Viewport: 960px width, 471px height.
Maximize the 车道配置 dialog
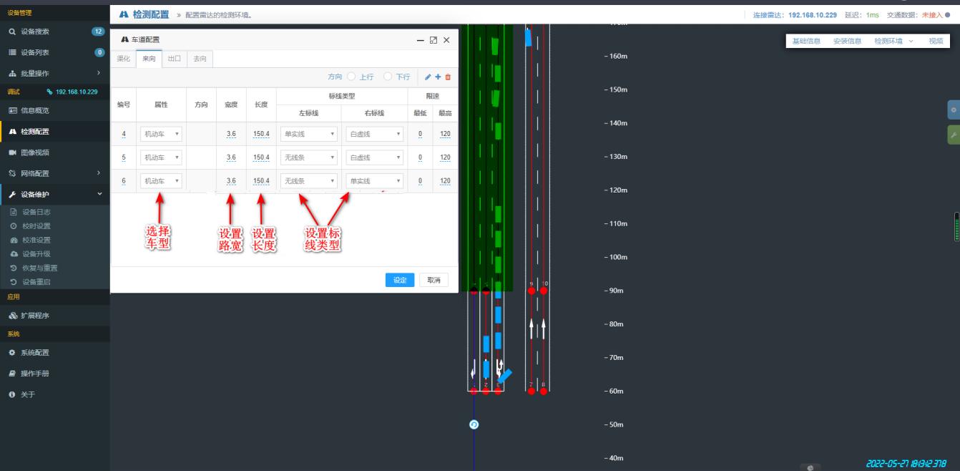pos(433,41)
